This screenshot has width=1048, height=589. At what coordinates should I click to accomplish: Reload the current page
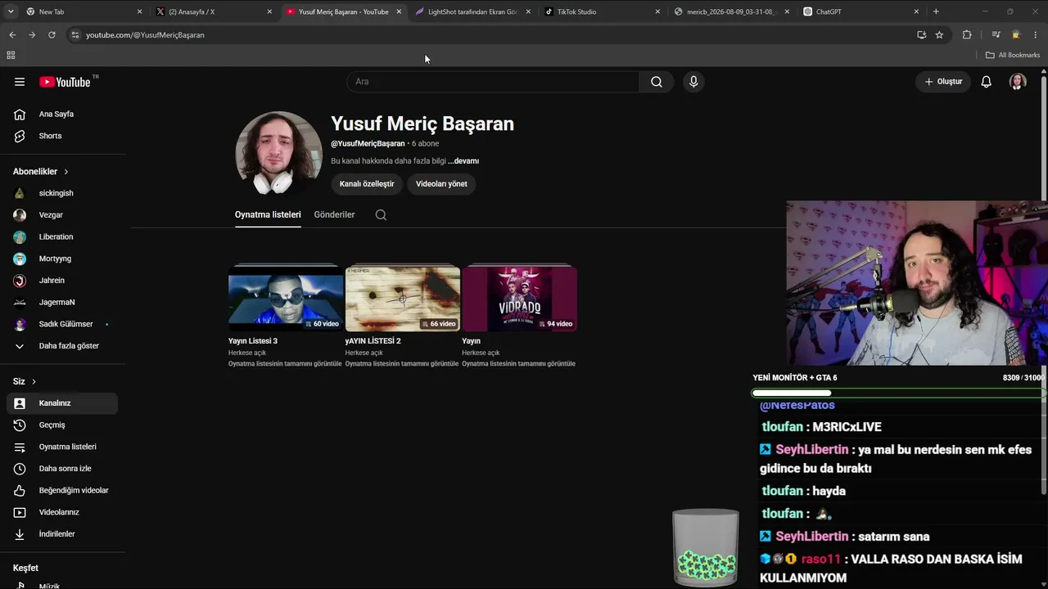(x=52, y=35)
